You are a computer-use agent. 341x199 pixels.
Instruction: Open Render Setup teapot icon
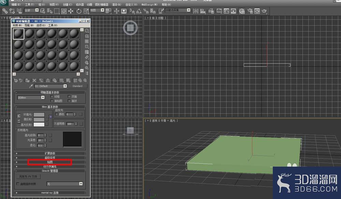click(250, 11)
